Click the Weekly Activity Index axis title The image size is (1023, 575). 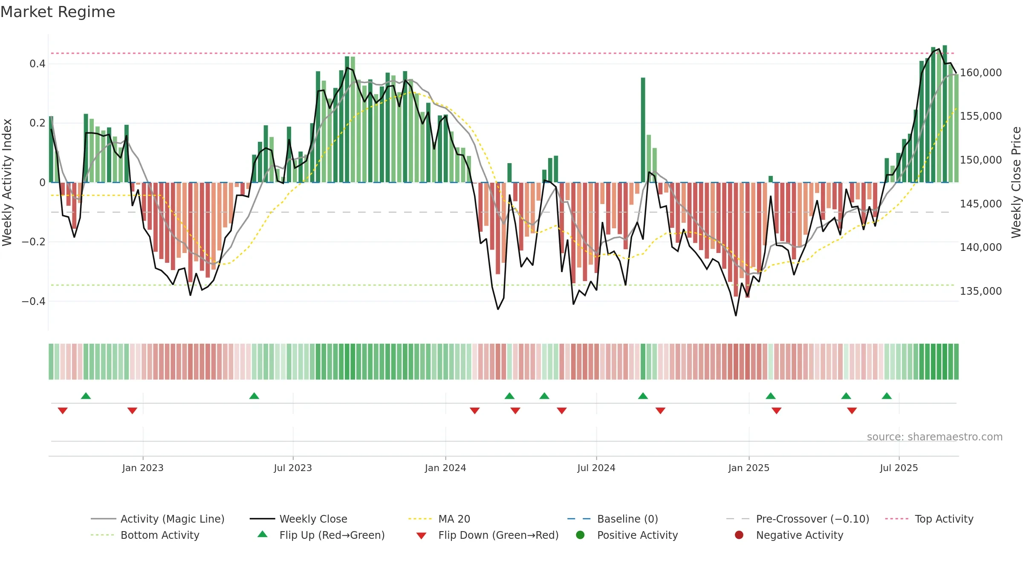7,182
